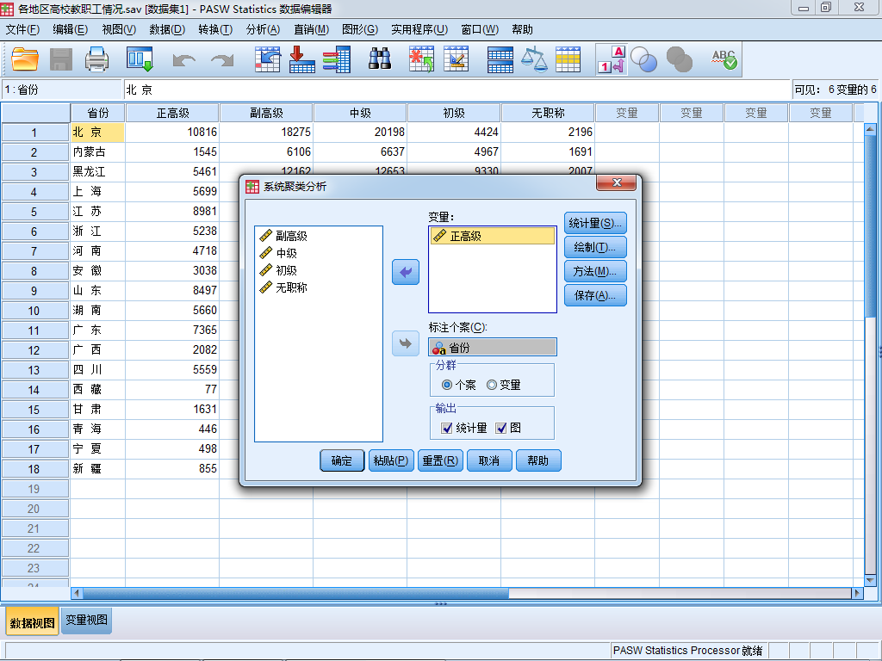Click the 重置(R) button
Screen dimensions: 882x661
(x=440, y=461)
